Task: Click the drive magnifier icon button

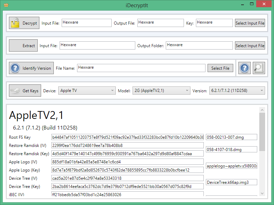Action: click(259, 68)
